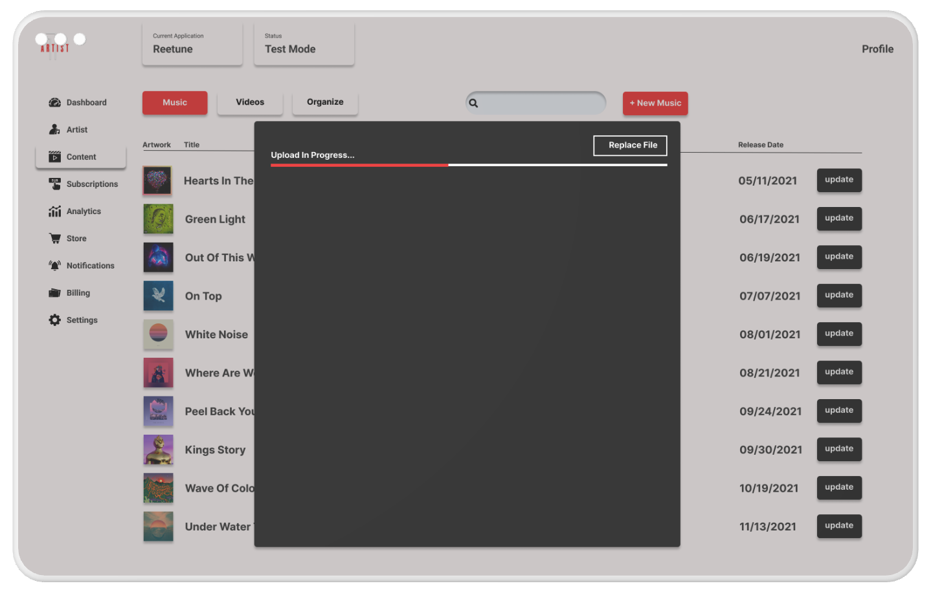Switch to the Music tab
The image size is (933, 599).
175,103
